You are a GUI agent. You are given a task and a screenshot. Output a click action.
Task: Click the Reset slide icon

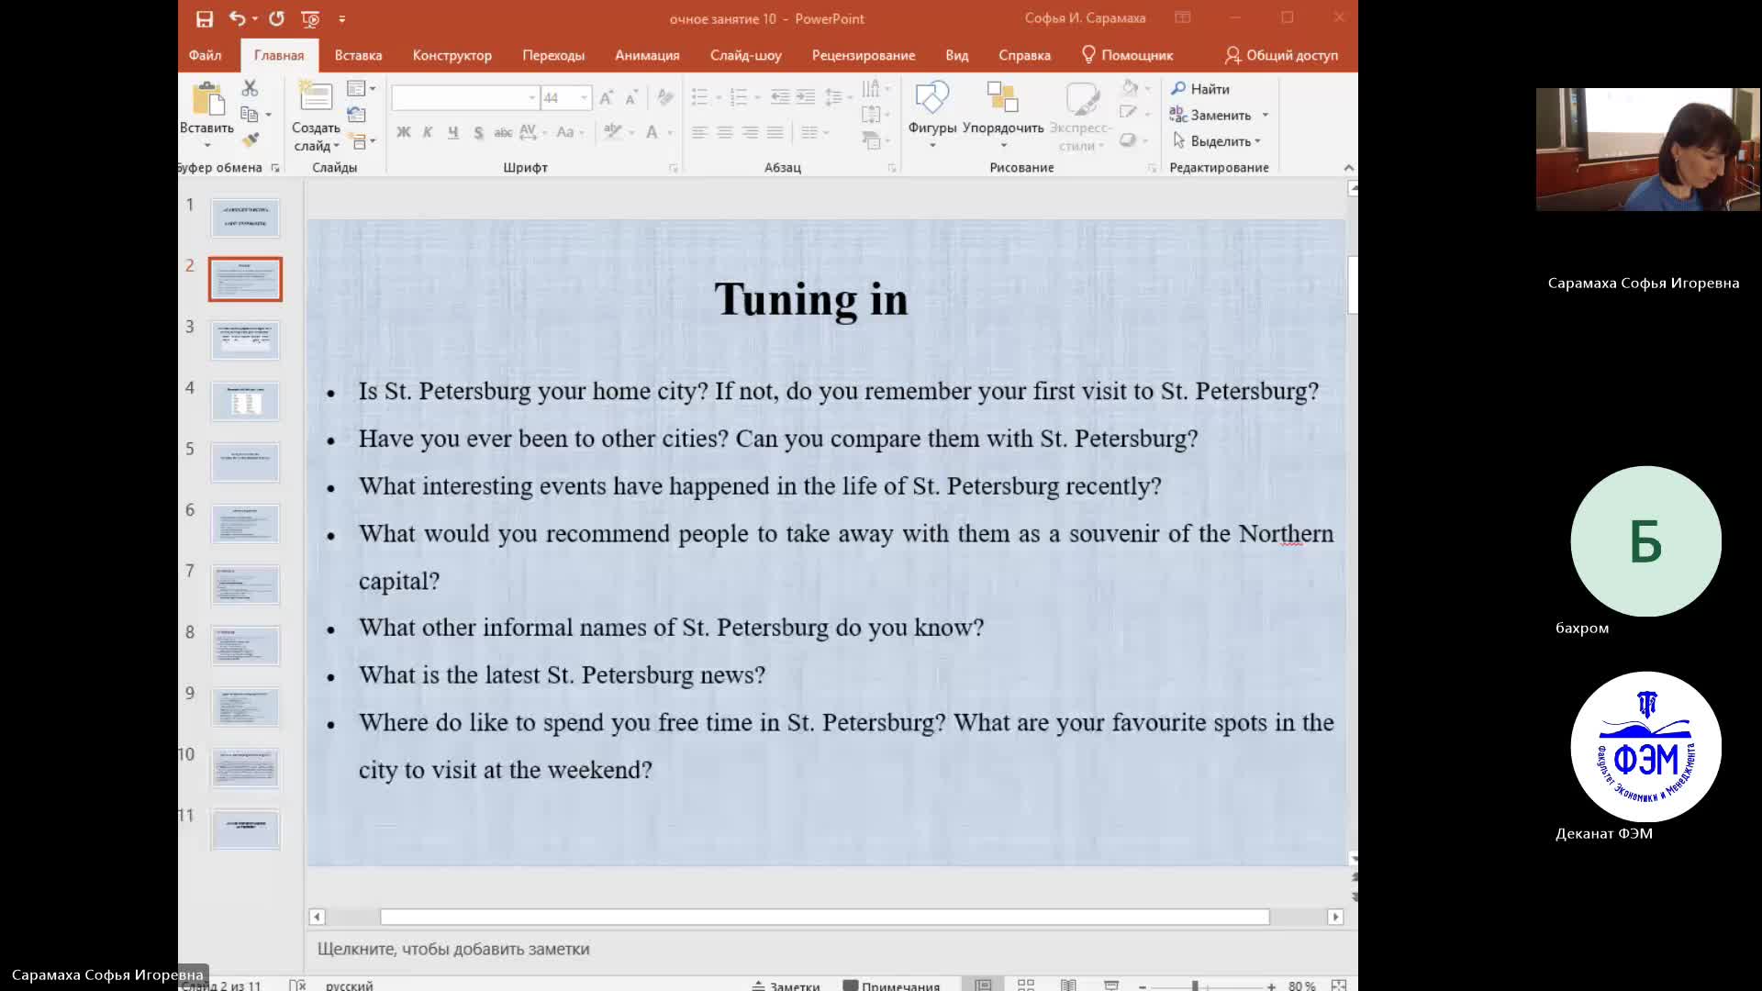click(x=356, y=115)
